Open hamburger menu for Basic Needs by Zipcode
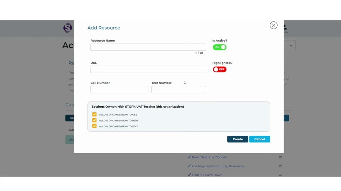This screenshot has height=191, width=341. pyautogui.click(x=280, y=157)
